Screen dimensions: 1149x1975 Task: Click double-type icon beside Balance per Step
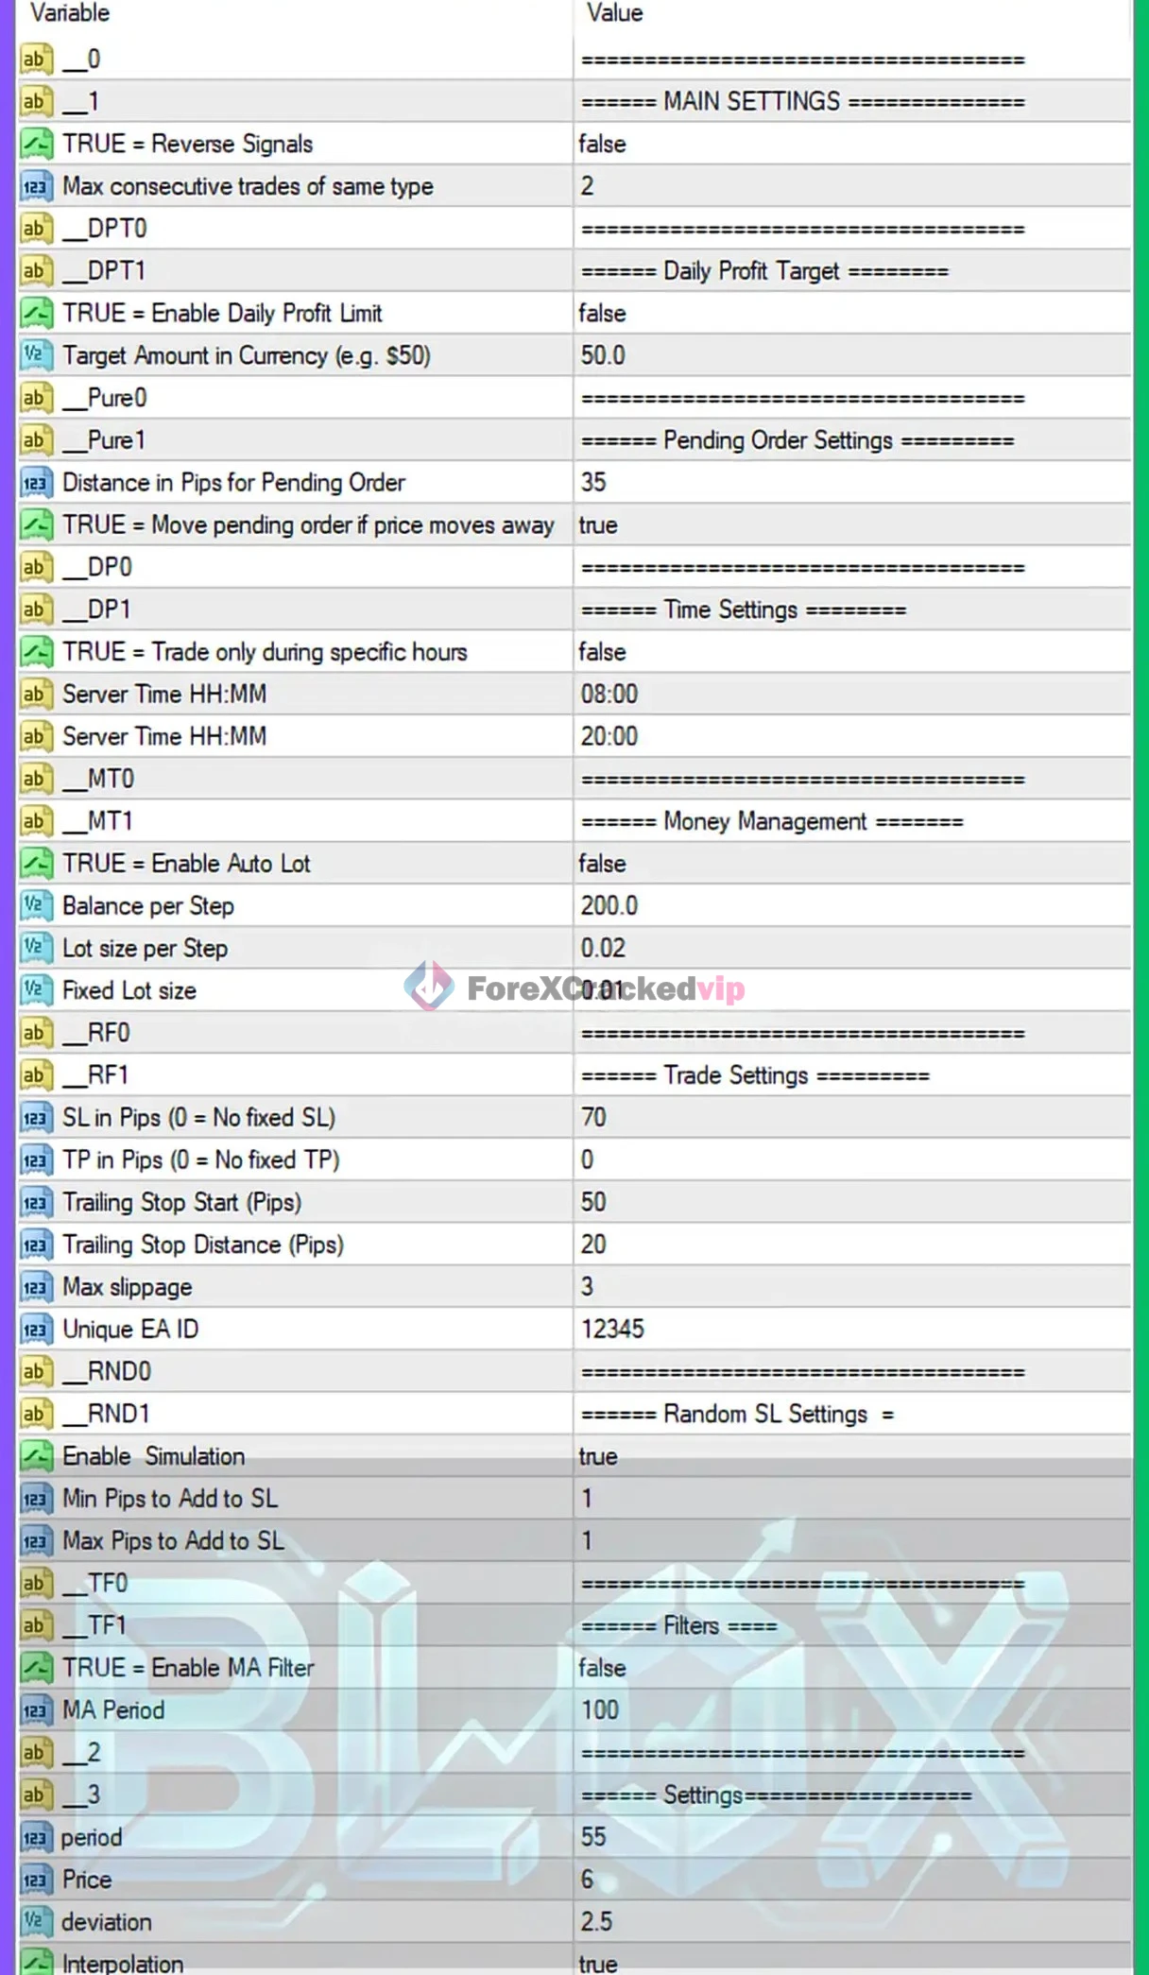36,905
